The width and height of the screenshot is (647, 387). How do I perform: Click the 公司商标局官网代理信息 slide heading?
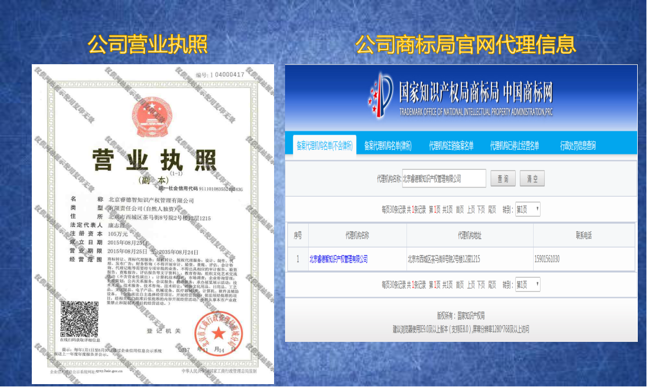click(x=465, y=44)
